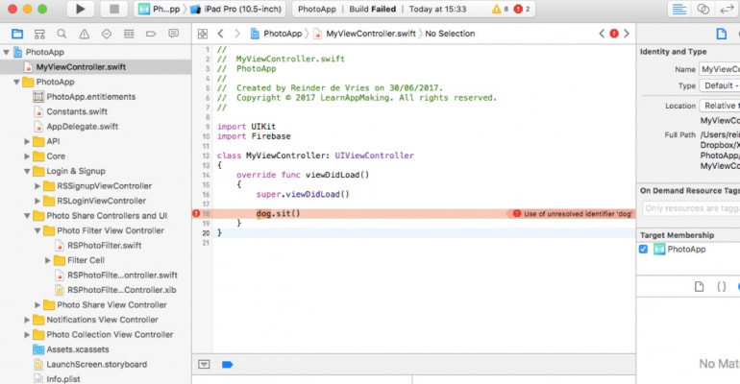Expand the Core folder
Screen dimensions: 740x384
pyautogui.click(x=27, y=156)
